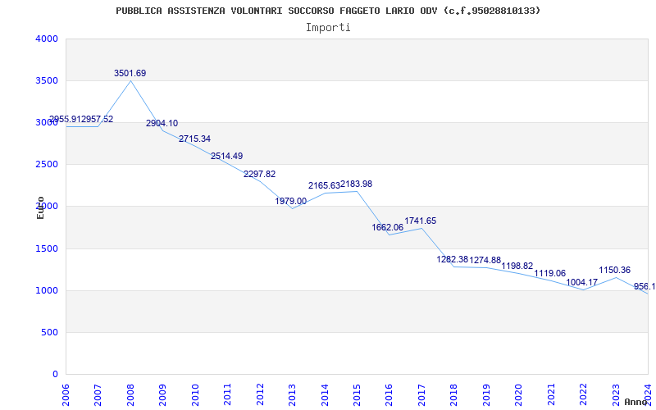The height and width of the screenshot is (410, 656).
Task: Click the 2010 x-axis year label
Action: pos(195,394)
